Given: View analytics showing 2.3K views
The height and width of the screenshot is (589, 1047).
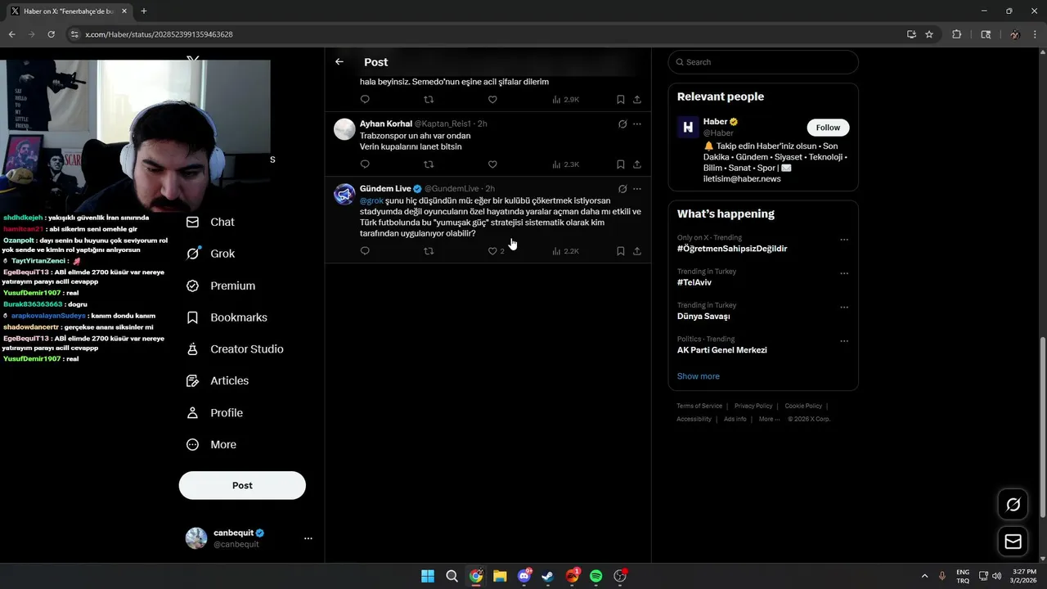Looking at the screenshot, I should [x=566, y=164].
